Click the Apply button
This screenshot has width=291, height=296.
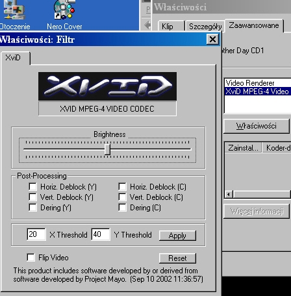coord(177,236)
